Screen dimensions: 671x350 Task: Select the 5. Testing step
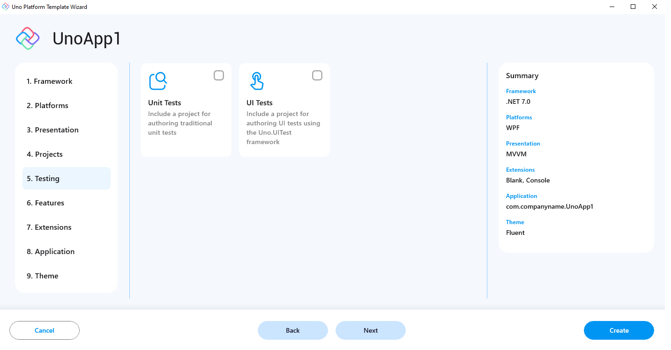[x=67, y=178]
